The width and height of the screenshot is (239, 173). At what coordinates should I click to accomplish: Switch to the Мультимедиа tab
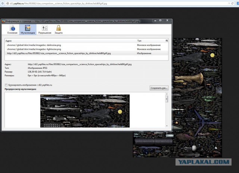(x=28, y=30)
